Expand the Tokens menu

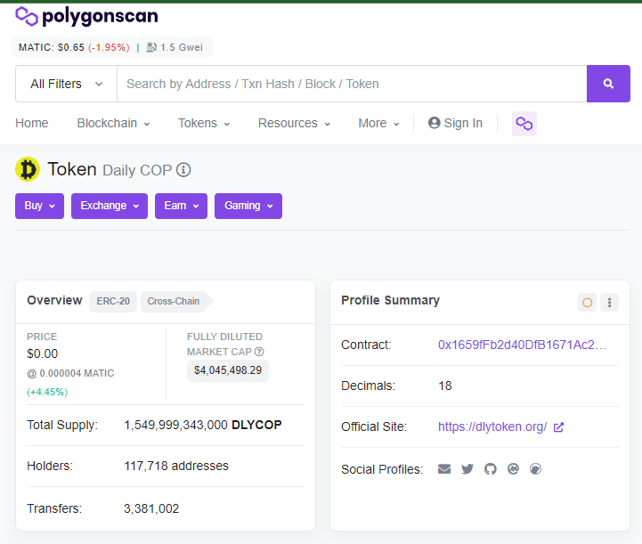[204, 123]
